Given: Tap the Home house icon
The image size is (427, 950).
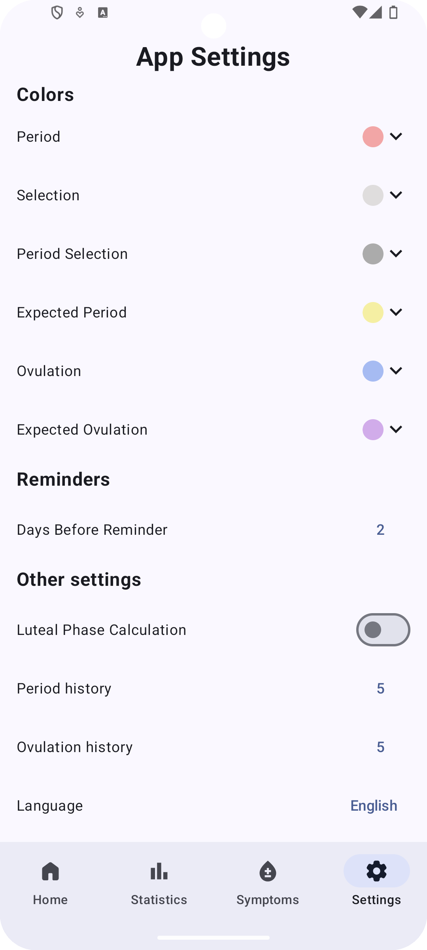Looking at the screenshot, I should 50,871.
